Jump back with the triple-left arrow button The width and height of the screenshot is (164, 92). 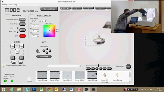click(88, 69)
